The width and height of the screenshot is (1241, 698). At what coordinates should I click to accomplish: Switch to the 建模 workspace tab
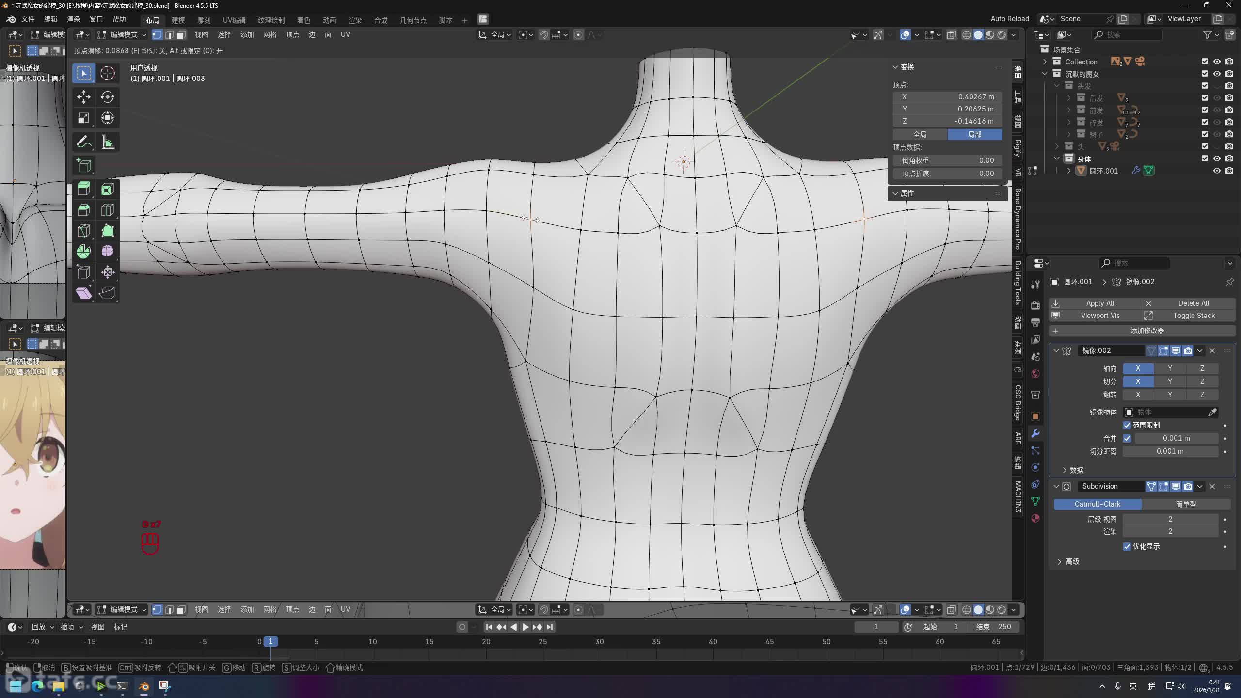(x=178, y=20)
